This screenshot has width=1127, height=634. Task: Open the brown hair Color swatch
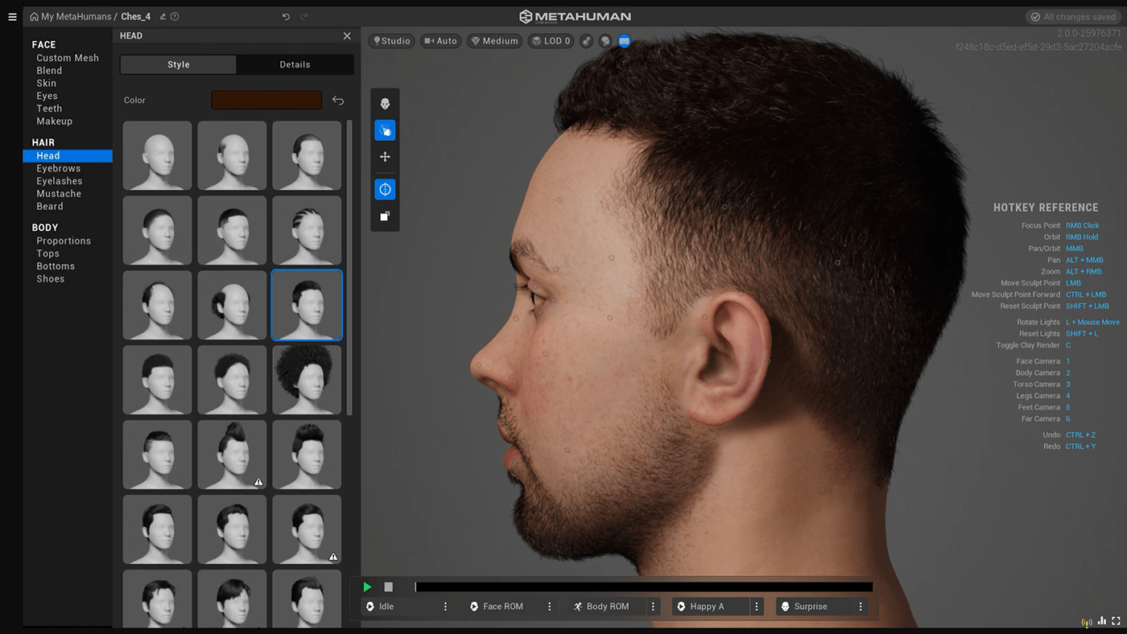[266, 101]
